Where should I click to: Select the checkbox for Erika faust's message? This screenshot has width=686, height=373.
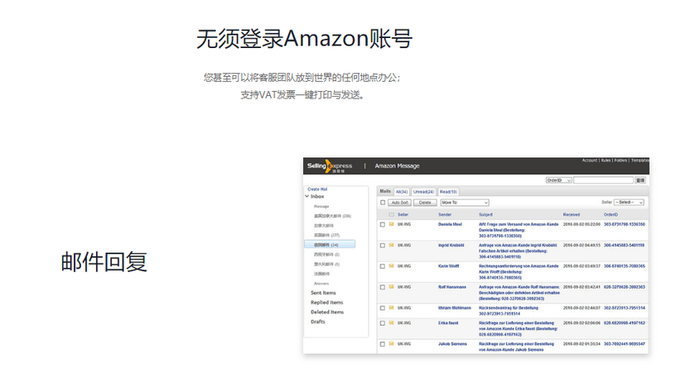click(x=383, y=323)
